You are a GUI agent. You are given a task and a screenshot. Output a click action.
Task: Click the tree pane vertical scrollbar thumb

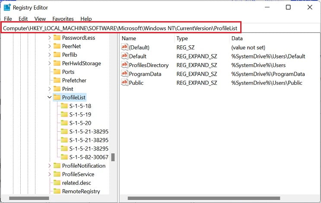pos(113,157)
